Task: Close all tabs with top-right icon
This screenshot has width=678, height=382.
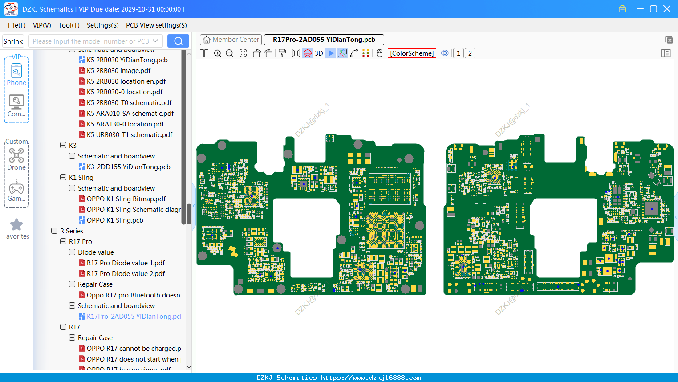Action: [x=669, y=40]
